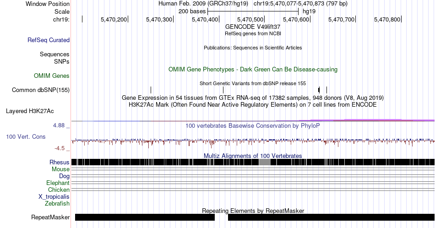
Task: Click the 5,470,600 ruler coordinate
Action: point(296,19)
